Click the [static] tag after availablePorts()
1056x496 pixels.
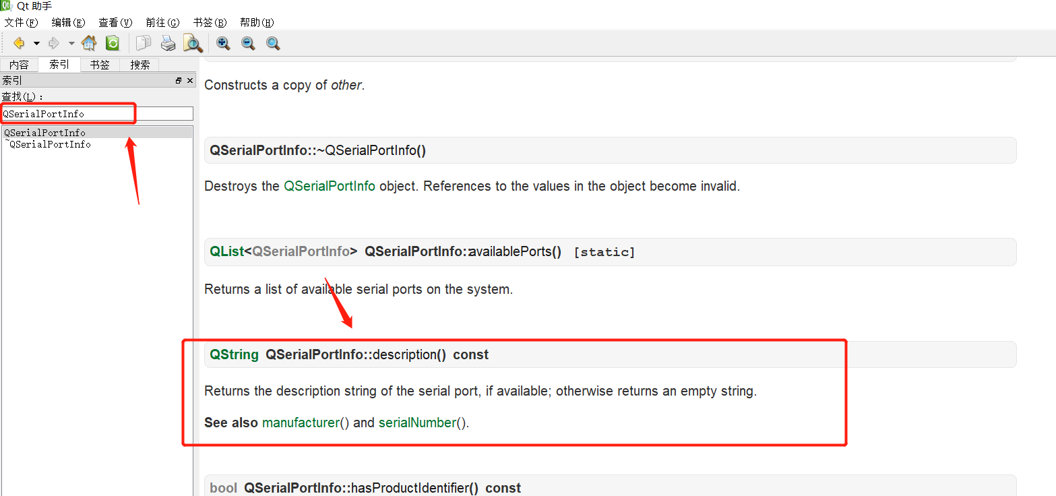604,253
